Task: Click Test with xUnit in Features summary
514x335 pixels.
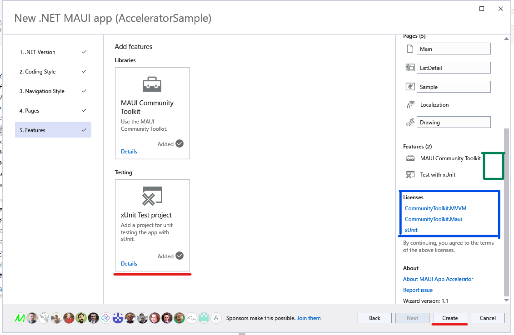Action: tap(438, 175)
